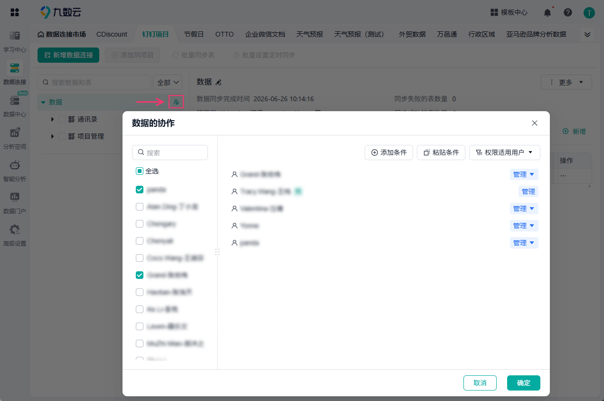Check the Haotian user checkbox

coord(140,292)
